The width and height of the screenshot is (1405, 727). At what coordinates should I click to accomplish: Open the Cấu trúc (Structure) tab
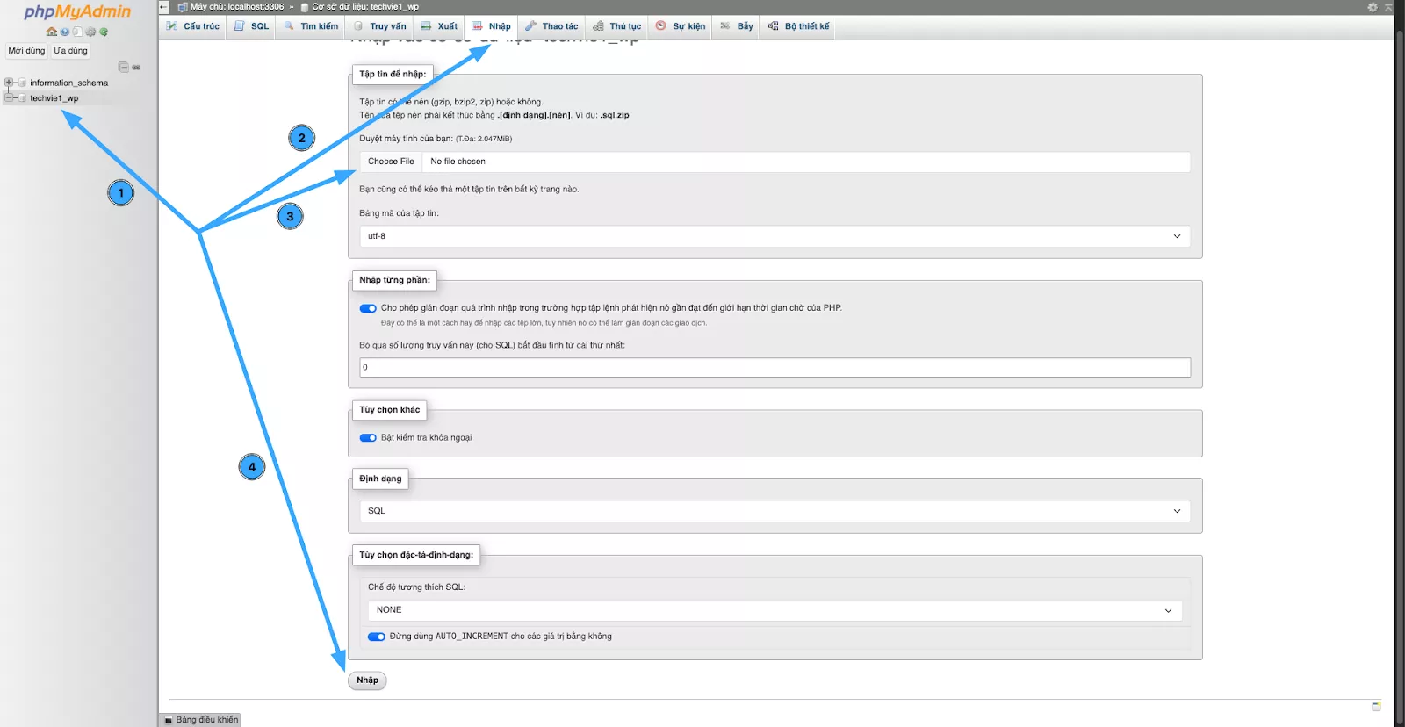point(193,26)
